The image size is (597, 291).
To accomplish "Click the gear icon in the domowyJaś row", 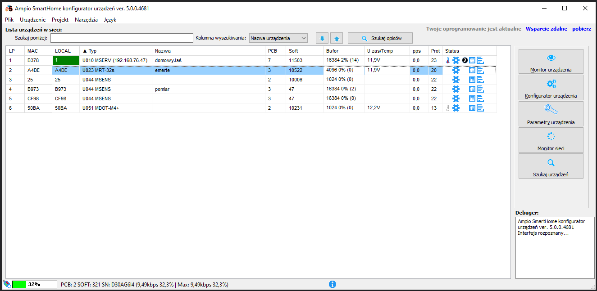I will point(456,60).
